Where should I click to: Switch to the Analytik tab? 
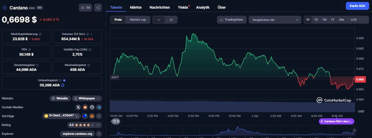pos(203,7)
